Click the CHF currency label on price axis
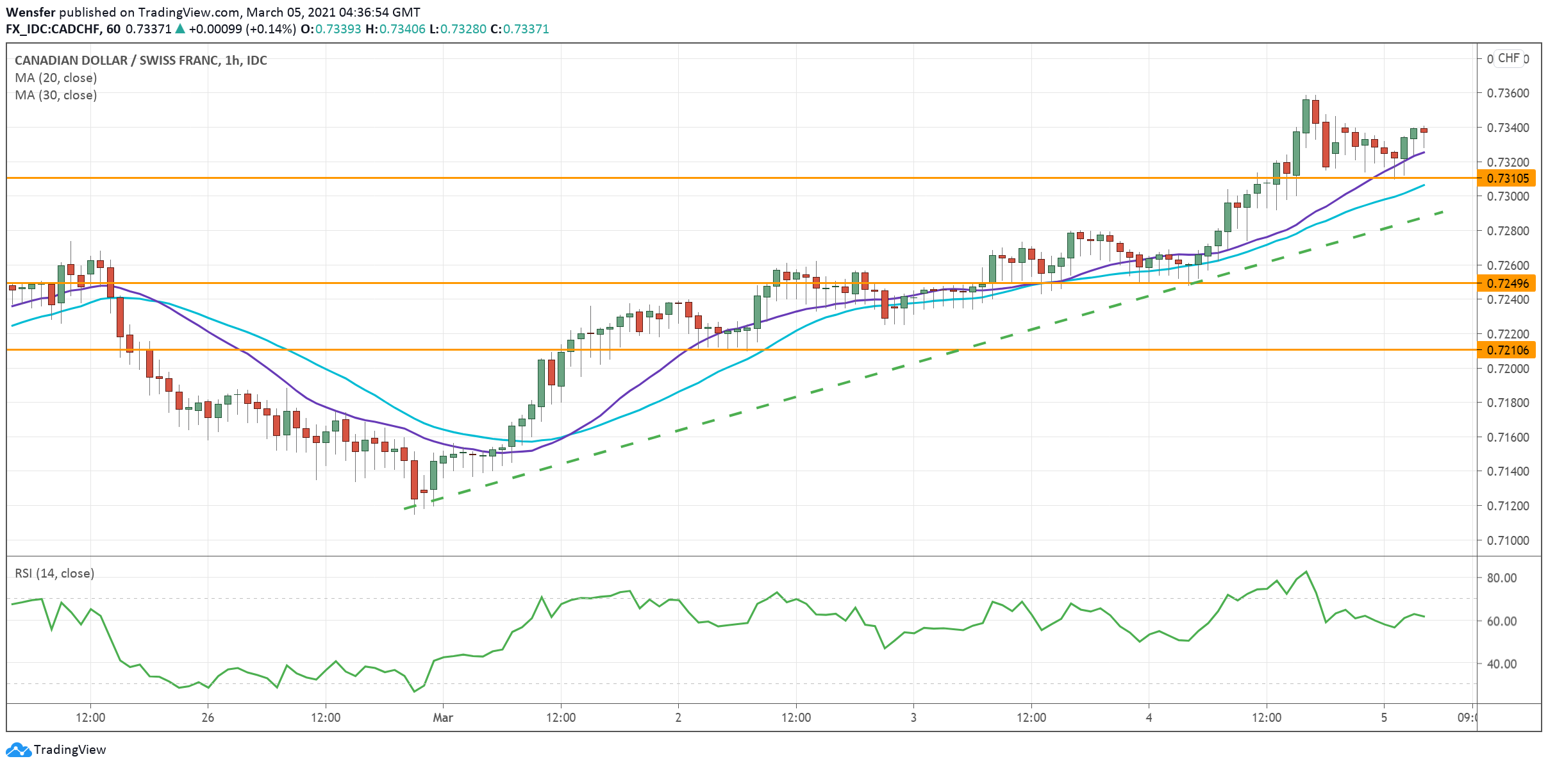The width and height of the screenshot is (1548, 768). tap(1508, 58)
